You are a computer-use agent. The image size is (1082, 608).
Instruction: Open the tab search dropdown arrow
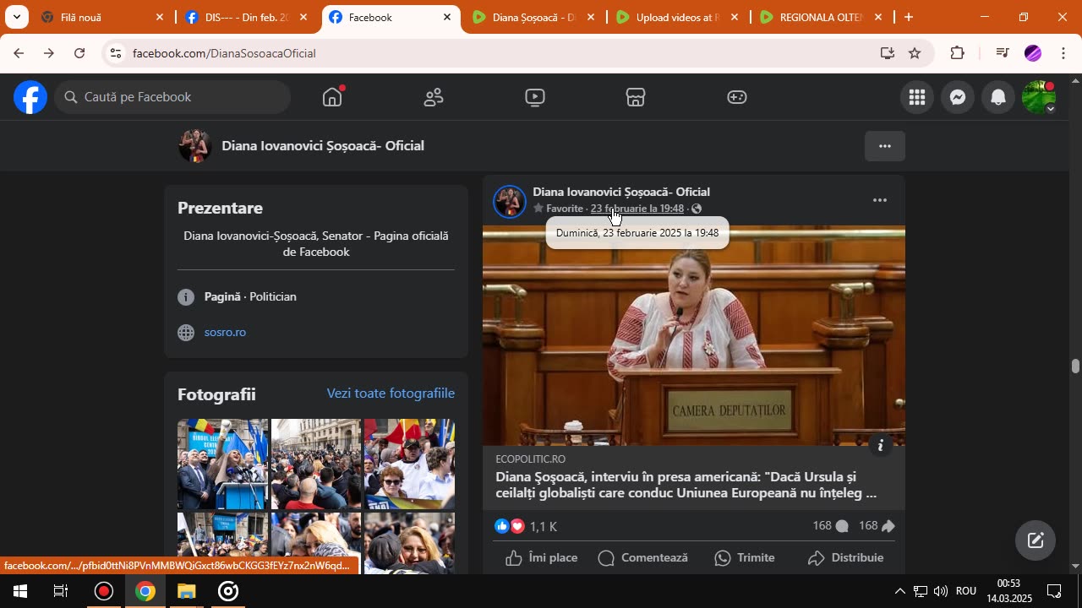pyautogui.click(x=16, y=17)
